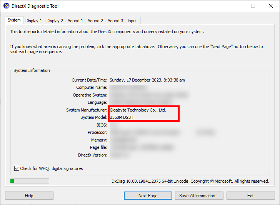This screenshot has width=280, height=205.
Task: Click the Page file label
Action: coord(99,147)
